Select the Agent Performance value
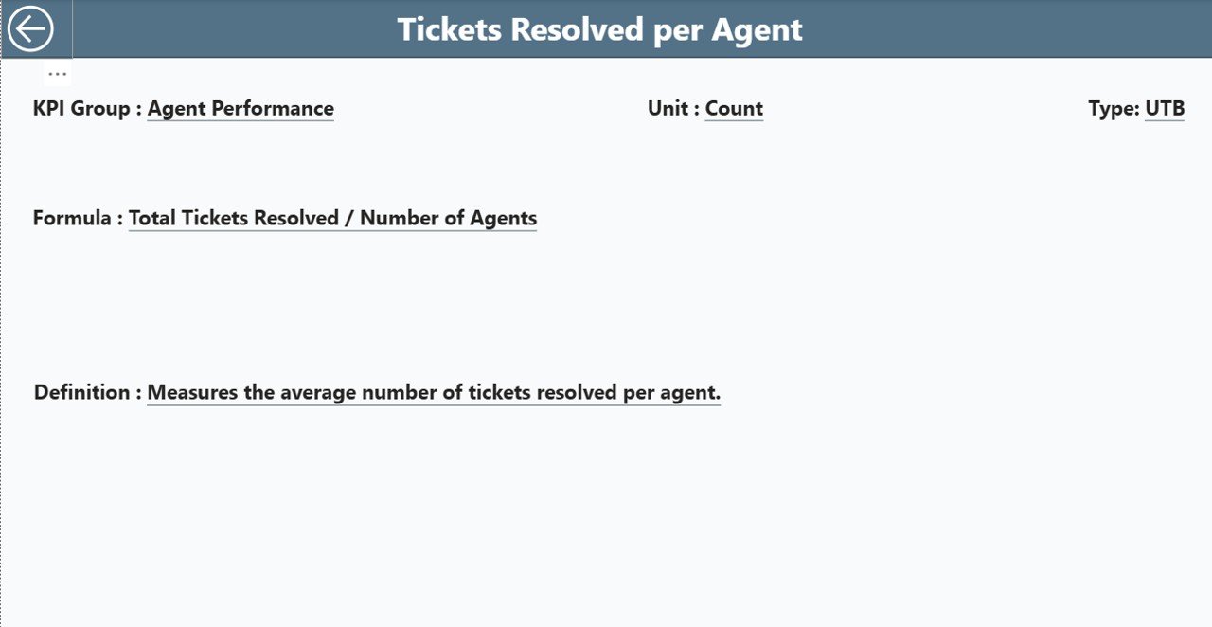This screenshot has width=1212, height=627. (x=241, y=109)
